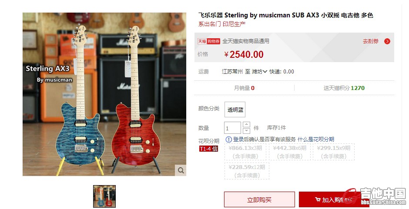The width and height of the screenshot is (409, 209).
Task: Select the 透明蓝 color option
Action: tap(235, 109)
